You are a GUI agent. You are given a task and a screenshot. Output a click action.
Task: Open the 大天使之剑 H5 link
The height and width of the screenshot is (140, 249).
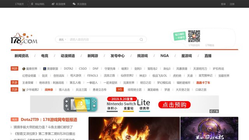[x=182, y=89]
